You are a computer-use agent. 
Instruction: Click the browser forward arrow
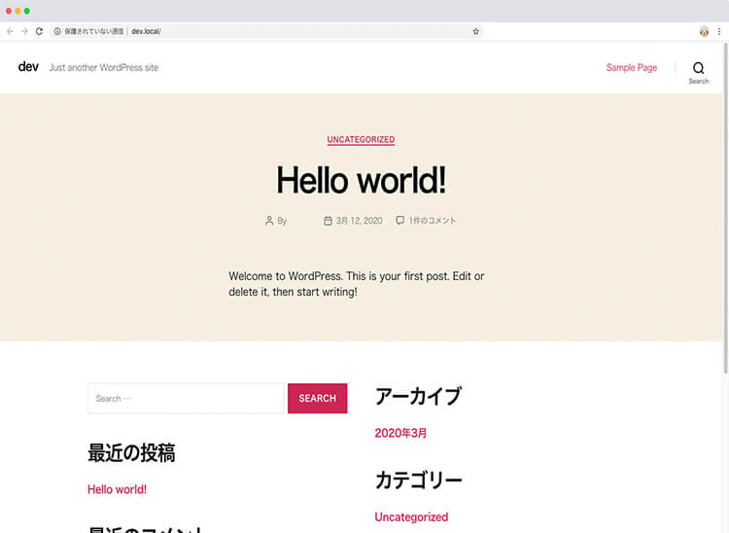tap(24, 31)
